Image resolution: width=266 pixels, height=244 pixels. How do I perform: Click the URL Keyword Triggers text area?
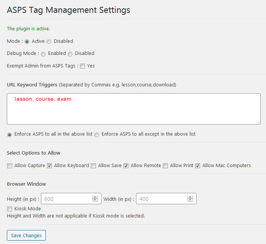tap(134, 109)
